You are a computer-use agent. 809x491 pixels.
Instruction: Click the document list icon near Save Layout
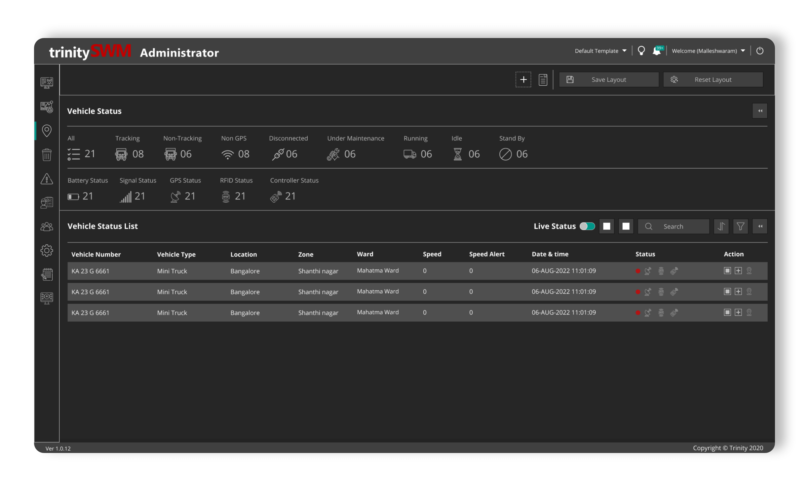[543, 80]
